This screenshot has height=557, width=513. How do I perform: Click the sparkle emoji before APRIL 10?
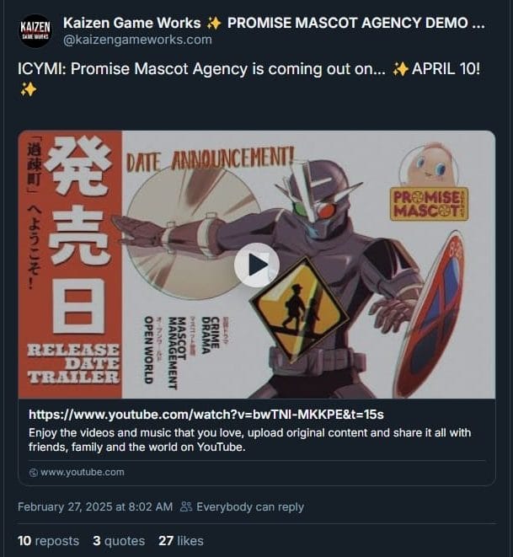click(x=400, y=69)
